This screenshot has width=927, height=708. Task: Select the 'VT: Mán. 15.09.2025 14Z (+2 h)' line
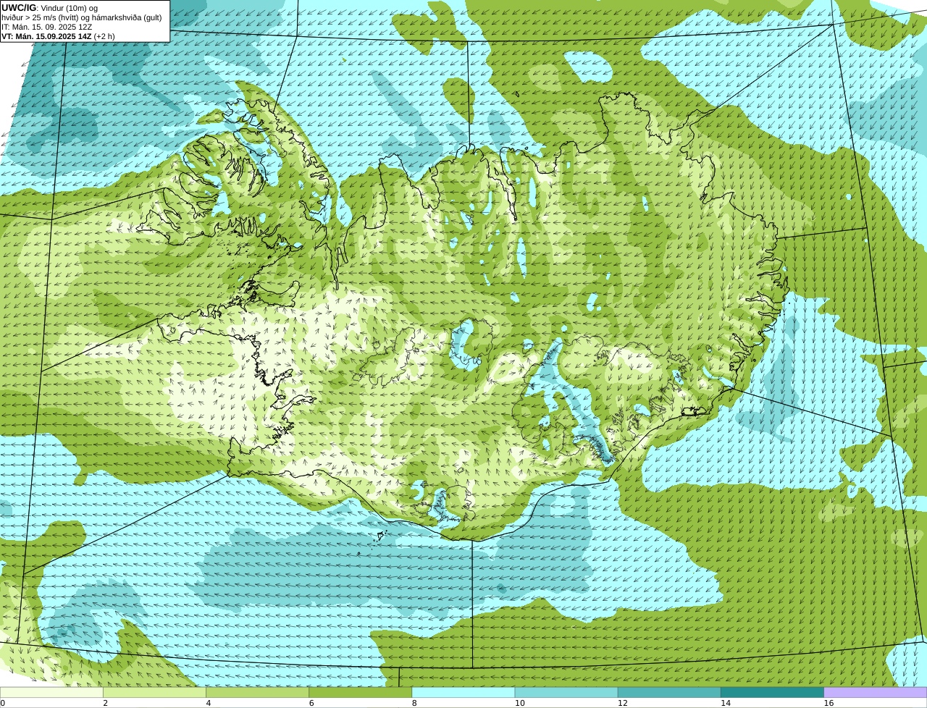(58, 36)
